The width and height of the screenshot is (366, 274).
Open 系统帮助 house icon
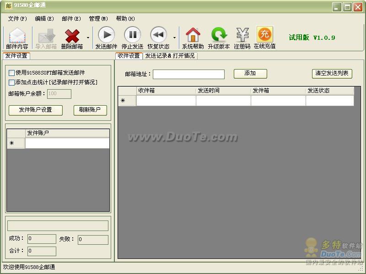(x=193, y=35)
